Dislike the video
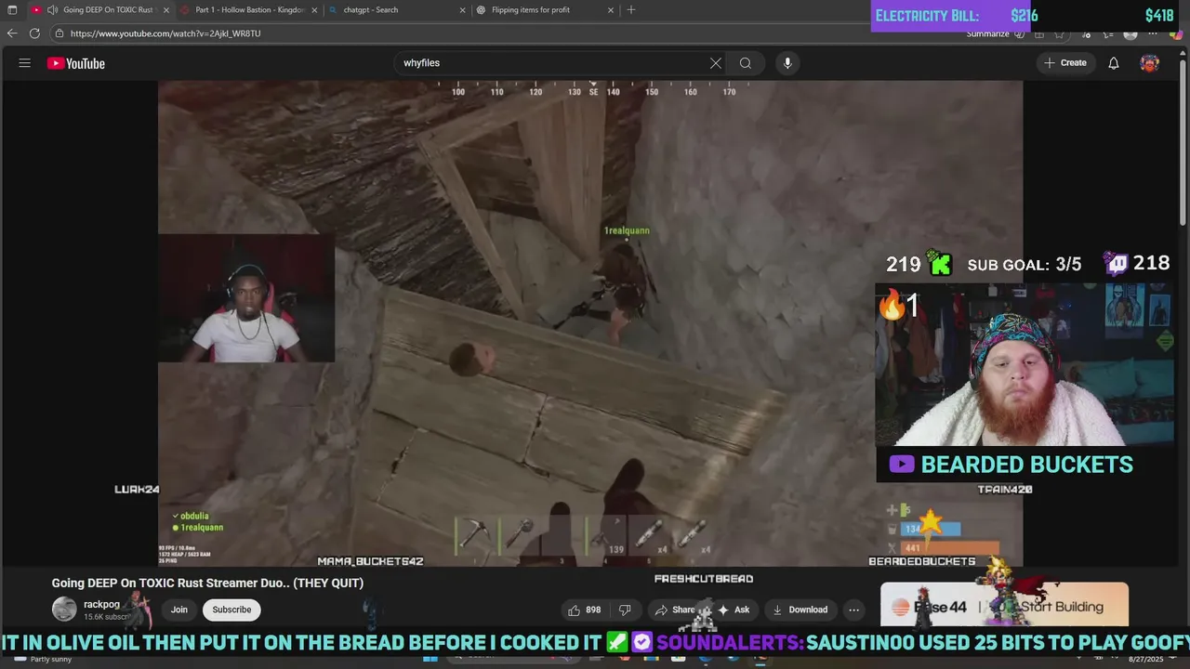This screenshot has width=1190, height=669. coord(625,610)
